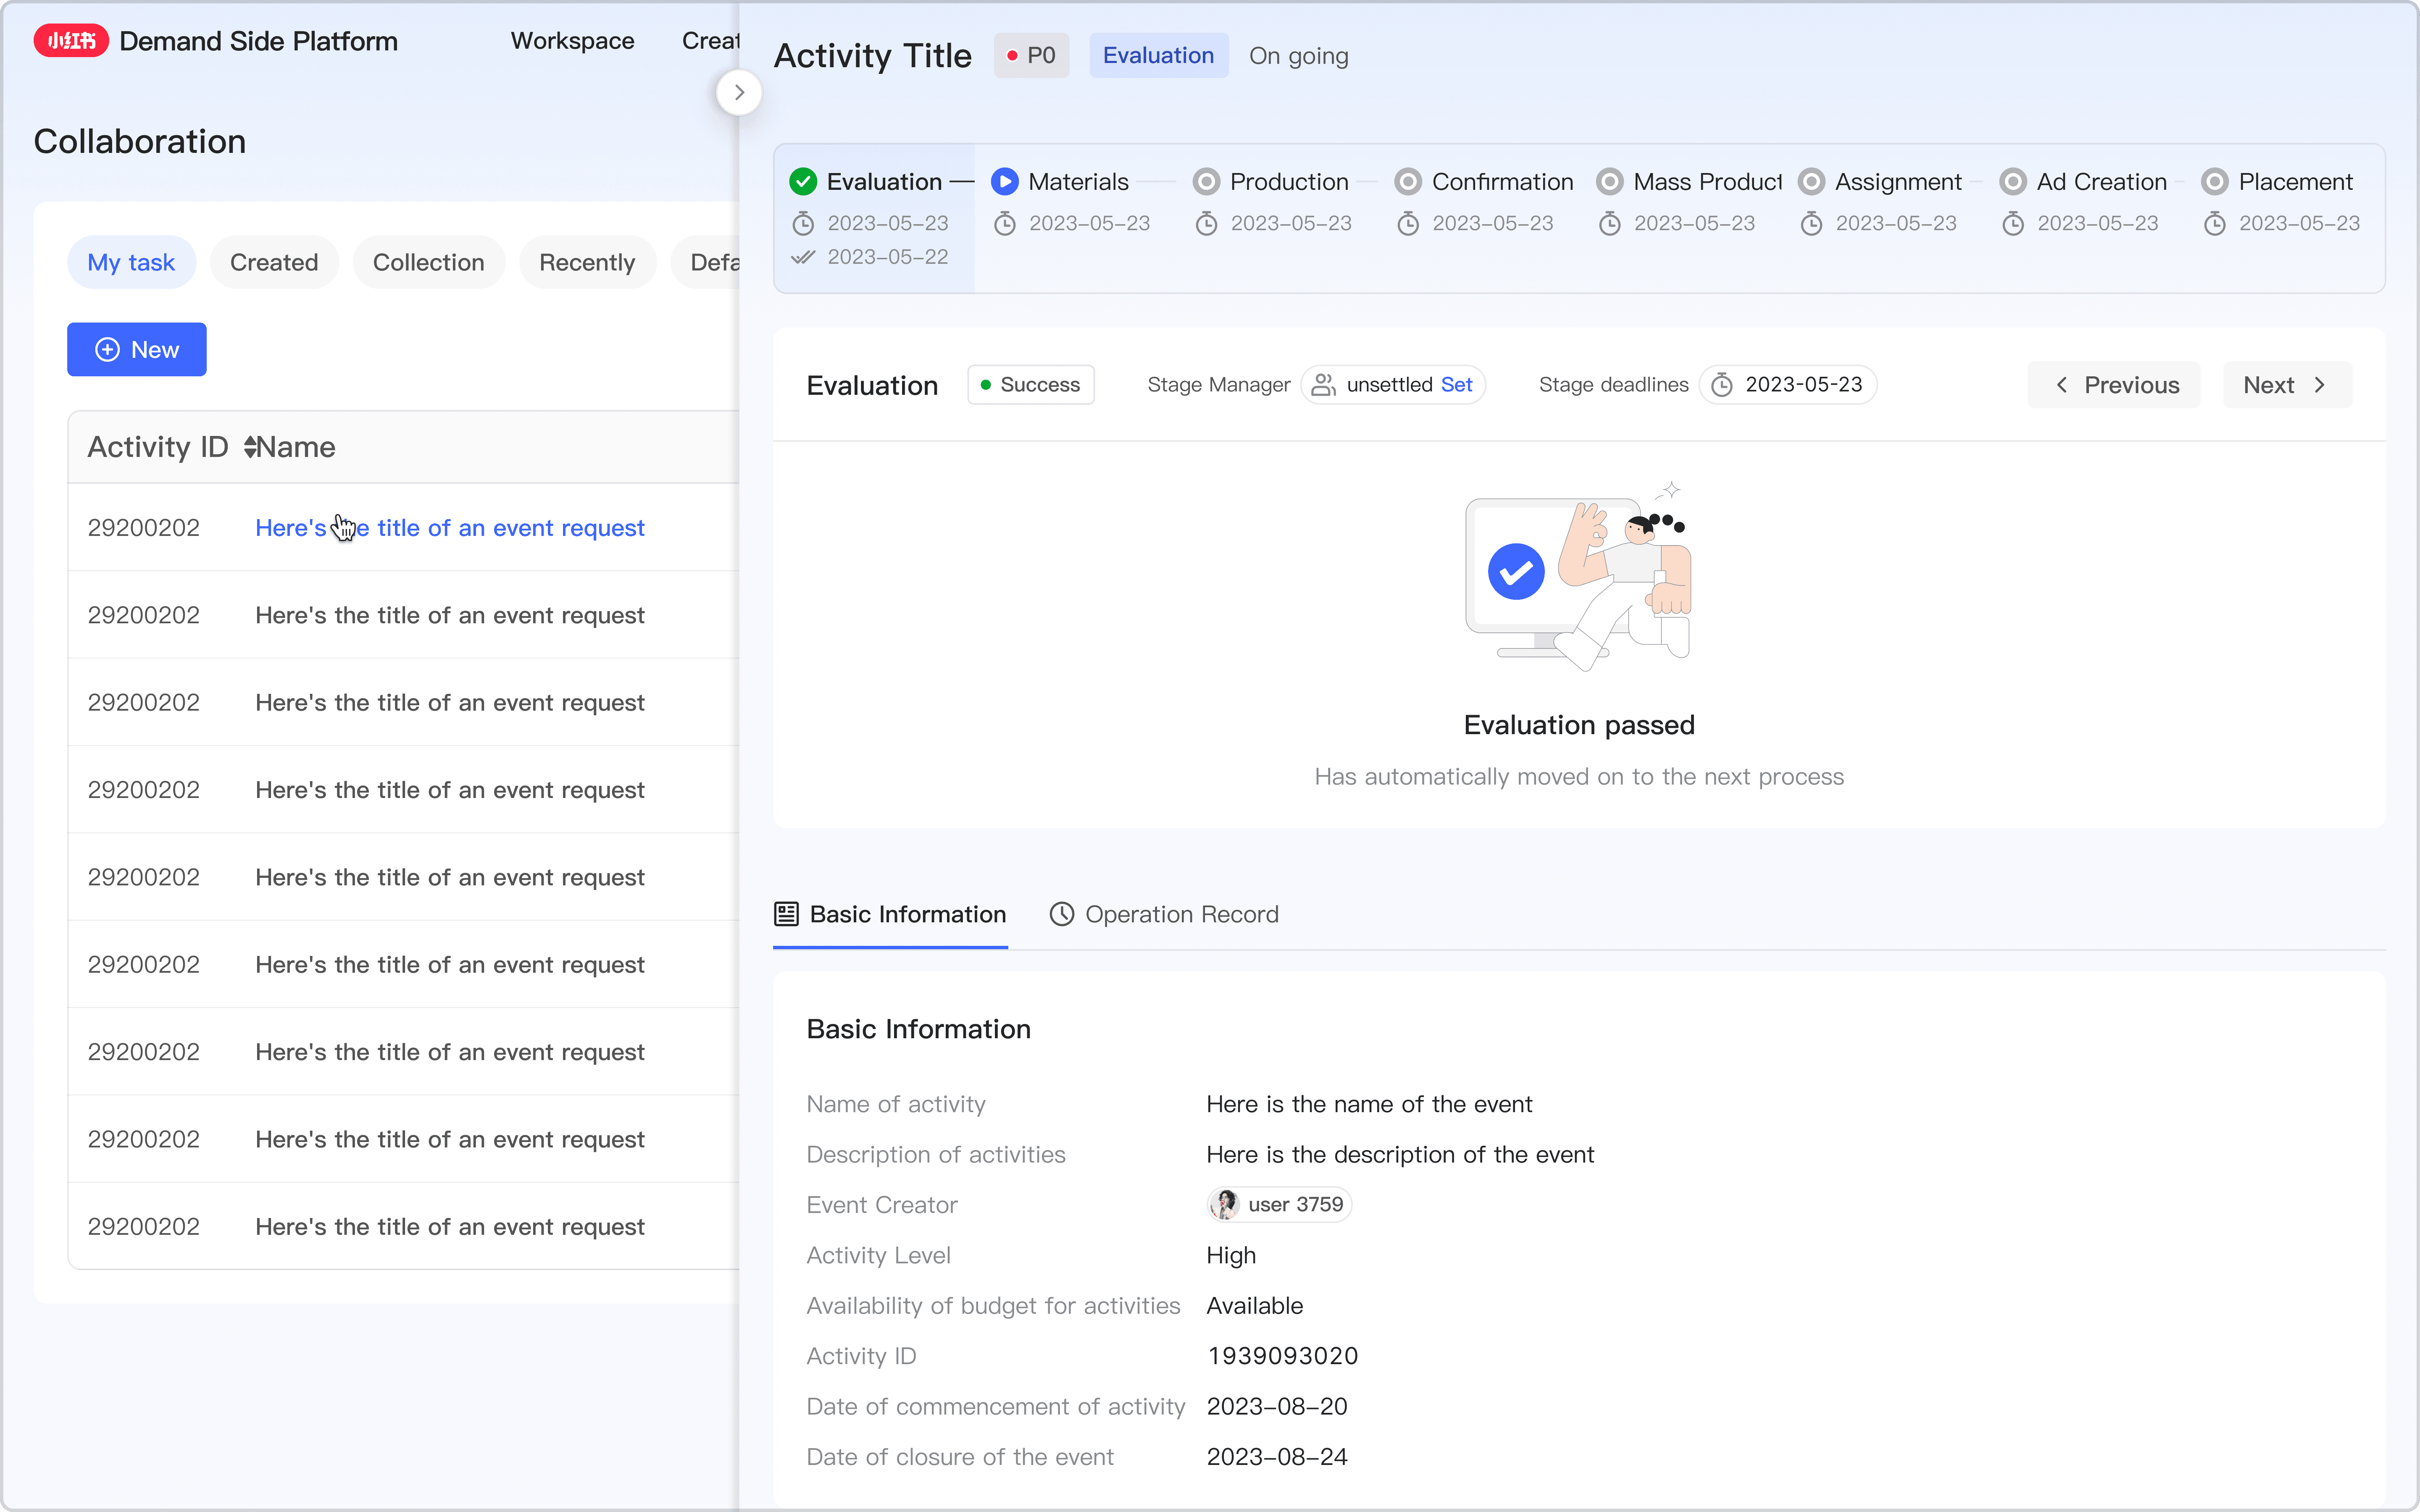
Task: Click the P0 priority badge
Action: pos(1031,56)
